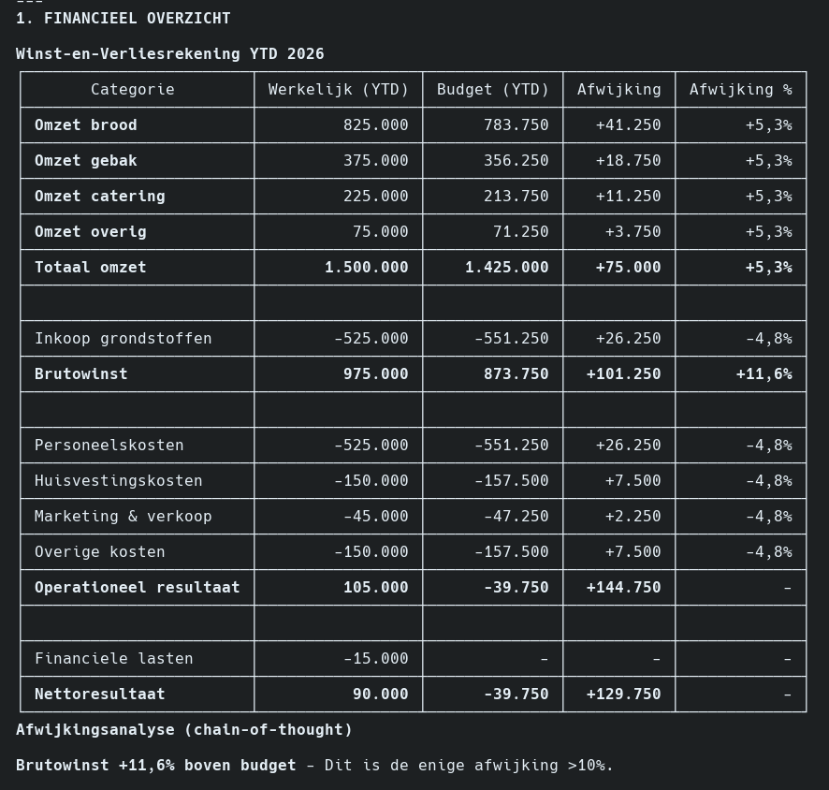Click the 'Brutowinst' table row label
The width and height of the screenshot is (829, 790).
click(81, 374)
